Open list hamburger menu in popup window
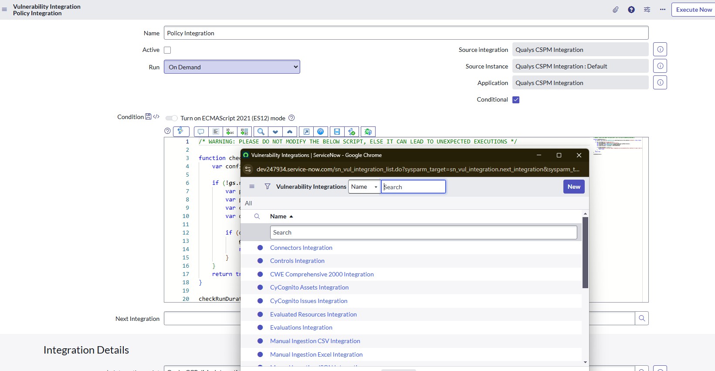The height and width of the screenshot is (371, 715). pyautogui.click(x=252, y=187)
